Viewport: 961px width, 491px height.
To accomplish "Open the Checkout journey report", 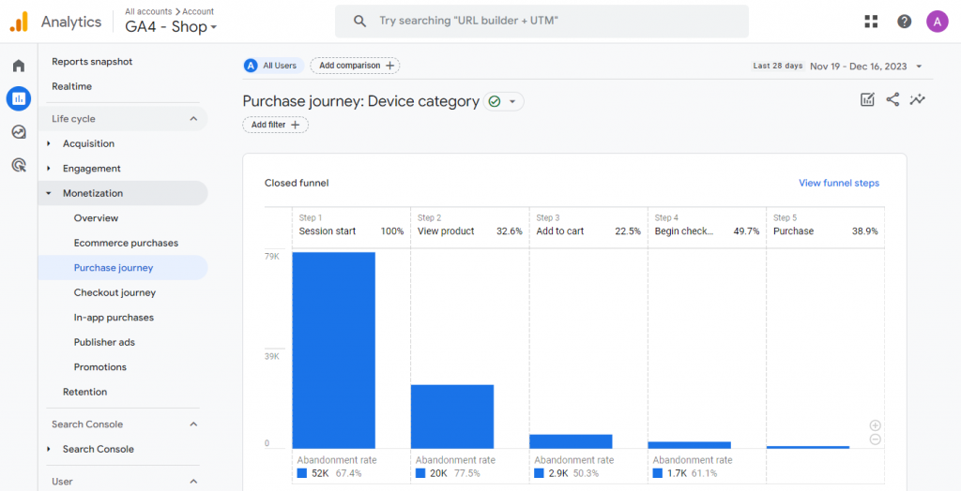I will coord(114,292).
